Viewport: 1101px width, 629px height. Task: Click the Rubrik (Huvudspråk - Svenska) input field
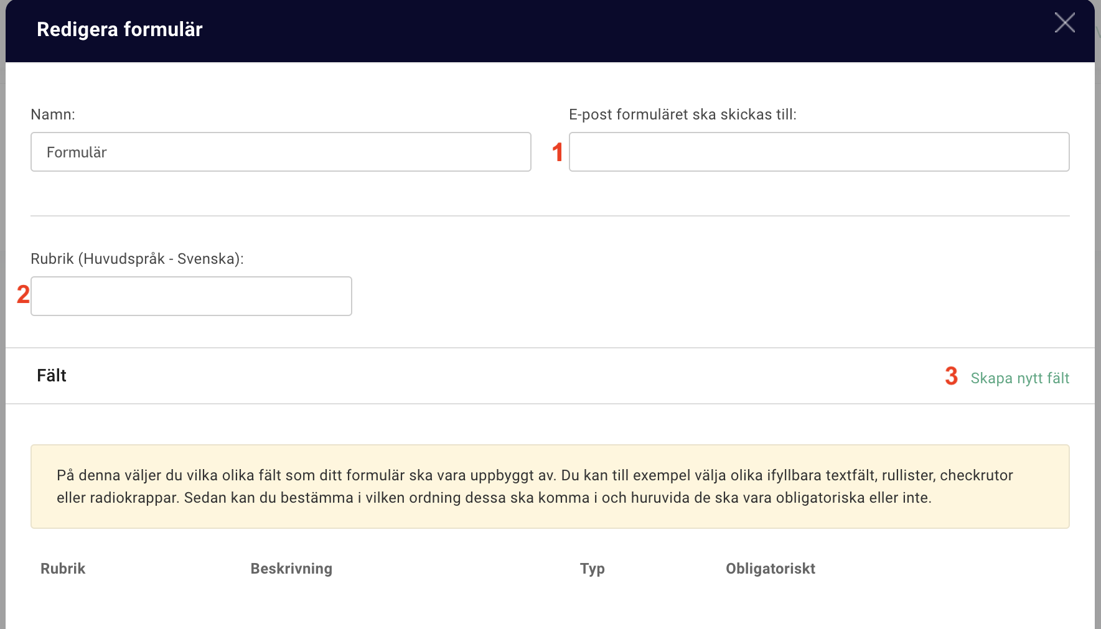[x=191, y=296]
